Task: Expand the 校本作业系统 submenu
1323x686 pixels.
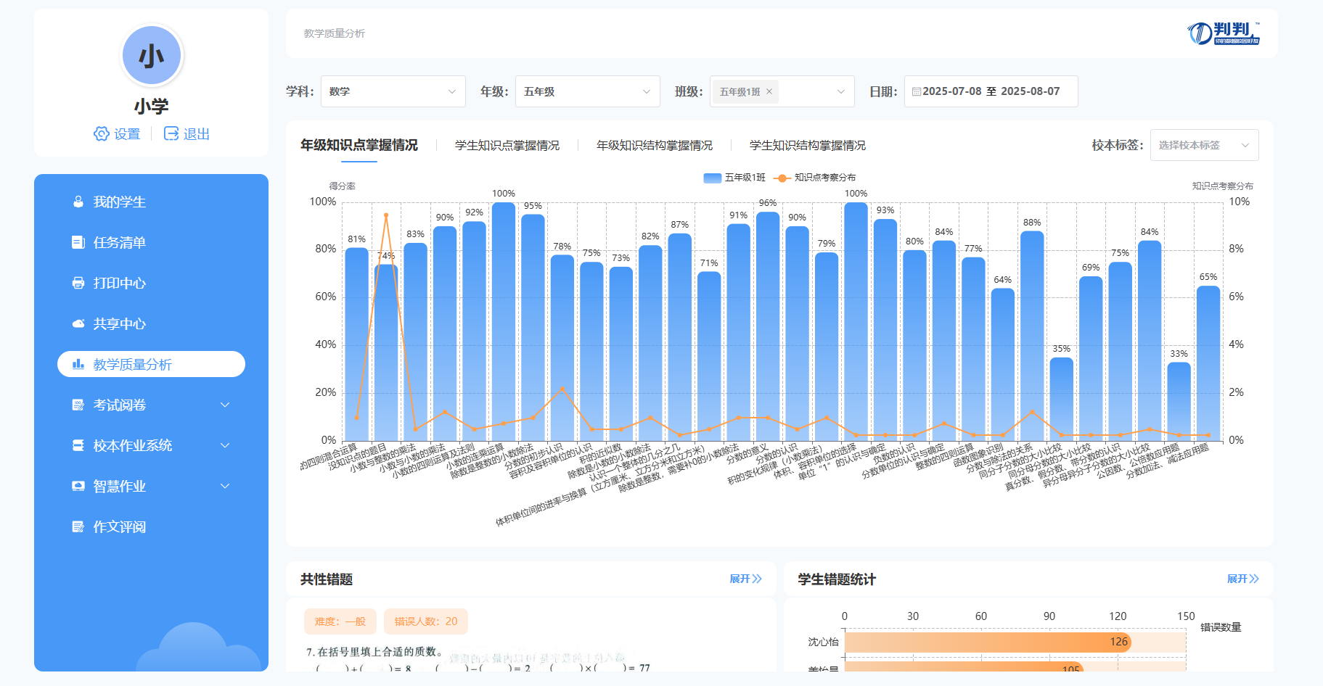Action: point(224,446)
